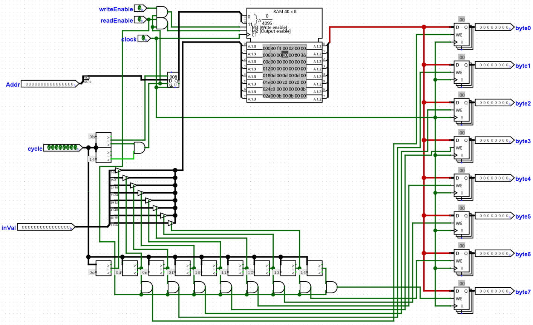Click RAM memory row address 018
Viewport: 533px width, 325px height.
[x=266, y=75]
